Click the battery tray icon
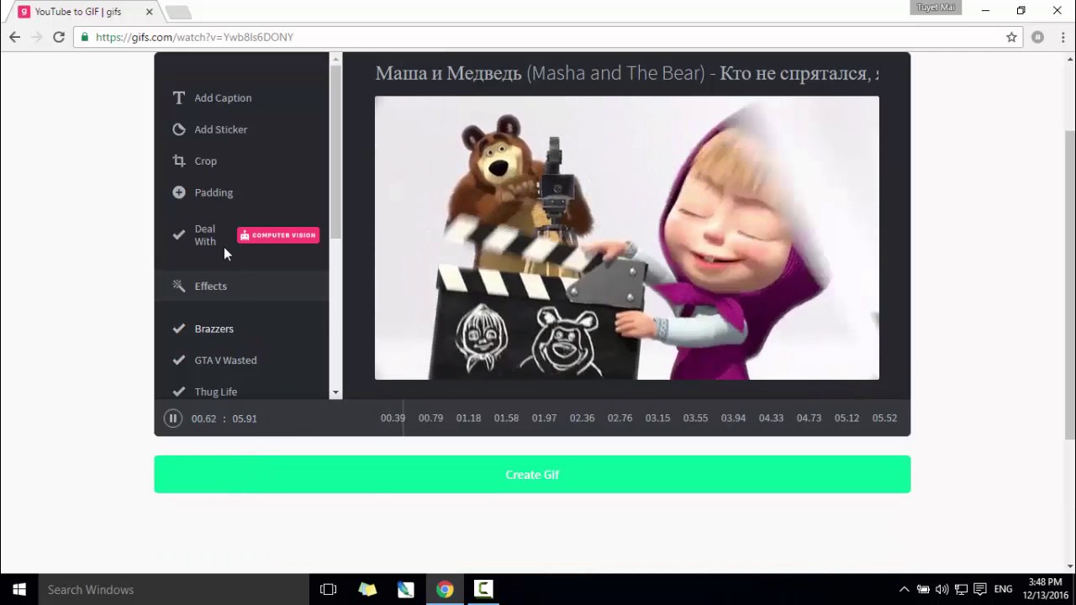The height and width of the screenshot is (605, 1076). pyautogui.click(x=923, y=589)
